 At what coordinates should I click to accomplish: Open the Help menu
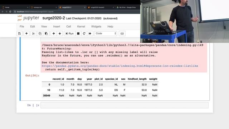[110, 27]
